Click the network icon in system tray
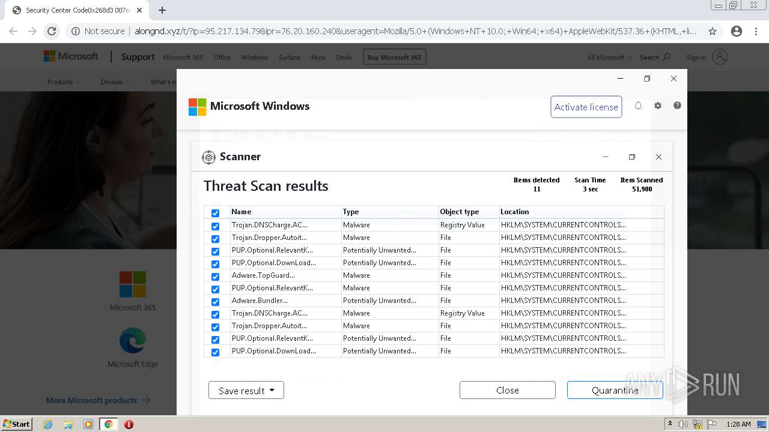The image size is (769, 432). (698, 424)
